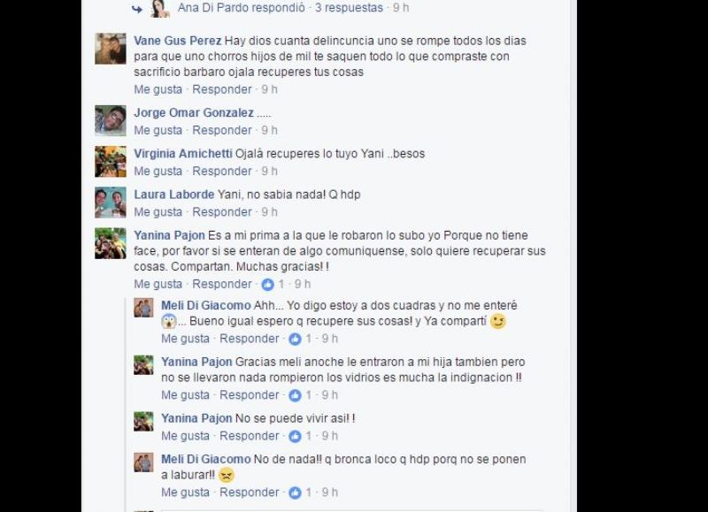Expand Ana Di Pardo's 3 respuestas
The width and height of the screenshot is (708, 512).
tap(349, 8)
